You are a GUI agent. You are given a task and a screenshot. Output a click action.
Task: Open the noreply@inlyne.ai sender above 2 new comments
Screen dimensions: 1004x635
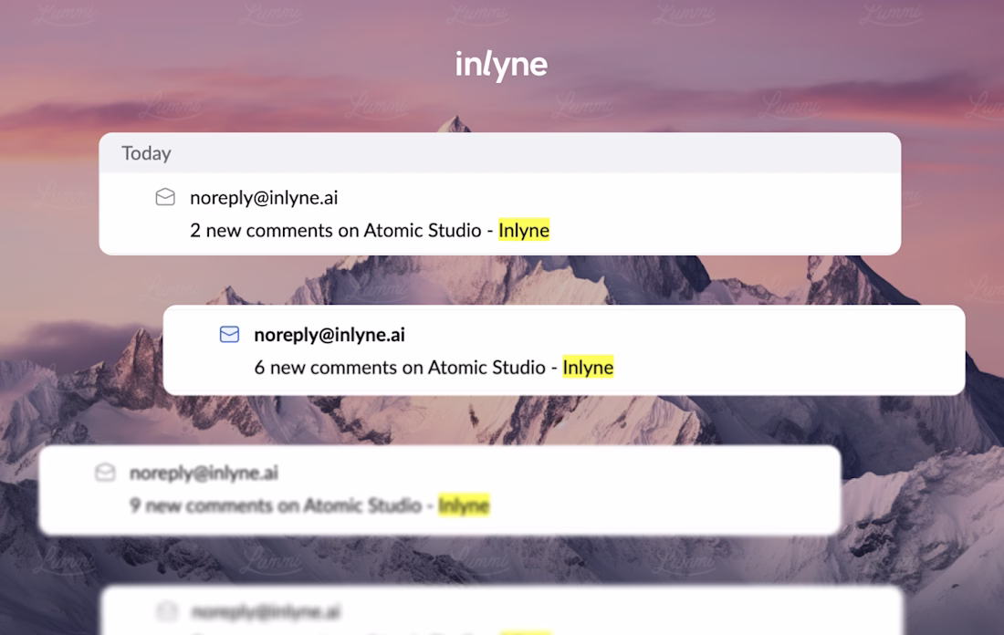pyautogui.click(x=264, y=198)
